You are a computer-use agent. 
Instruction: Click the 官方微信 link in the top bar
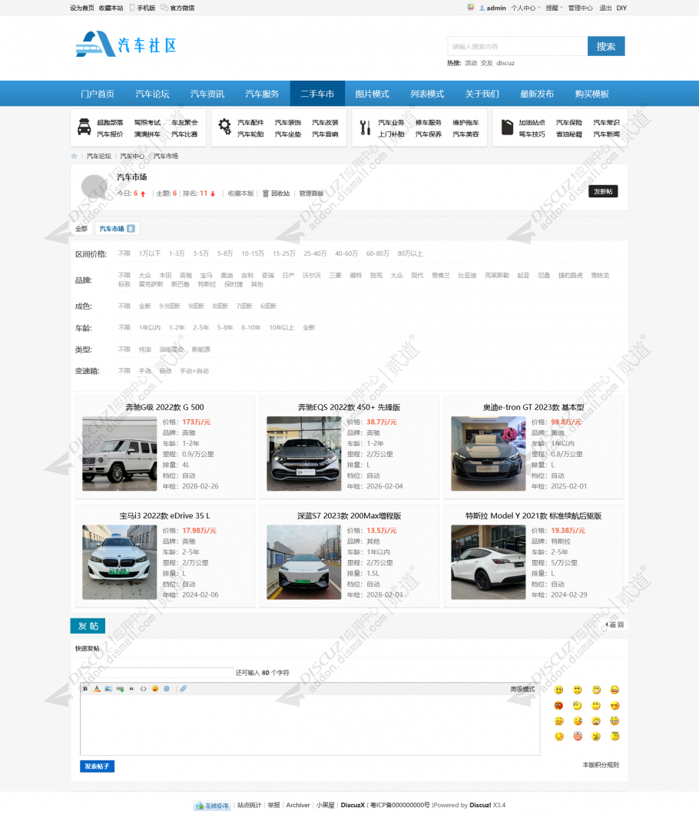pyautogui.click(x=177, y=8)
